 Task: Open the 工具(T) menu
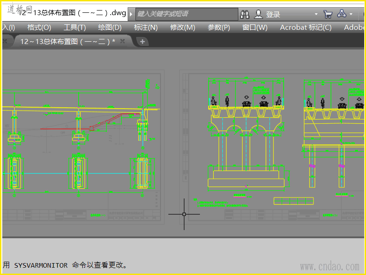coord(75,27)
